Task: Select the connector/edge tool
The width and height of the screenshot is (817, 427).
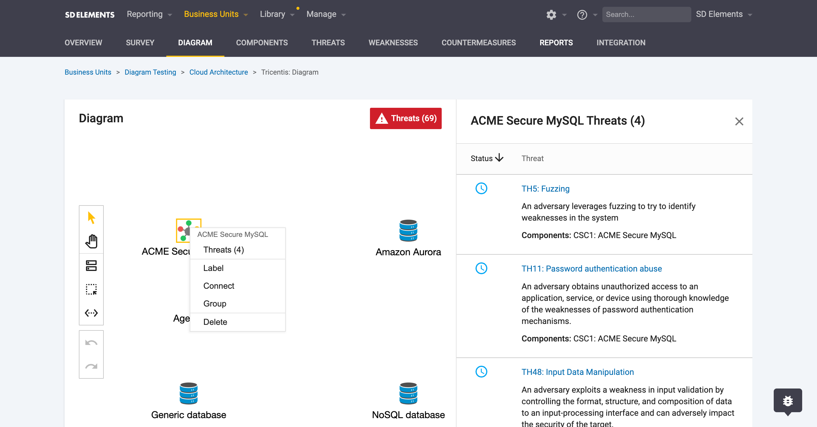Action: tap(91, 313)
